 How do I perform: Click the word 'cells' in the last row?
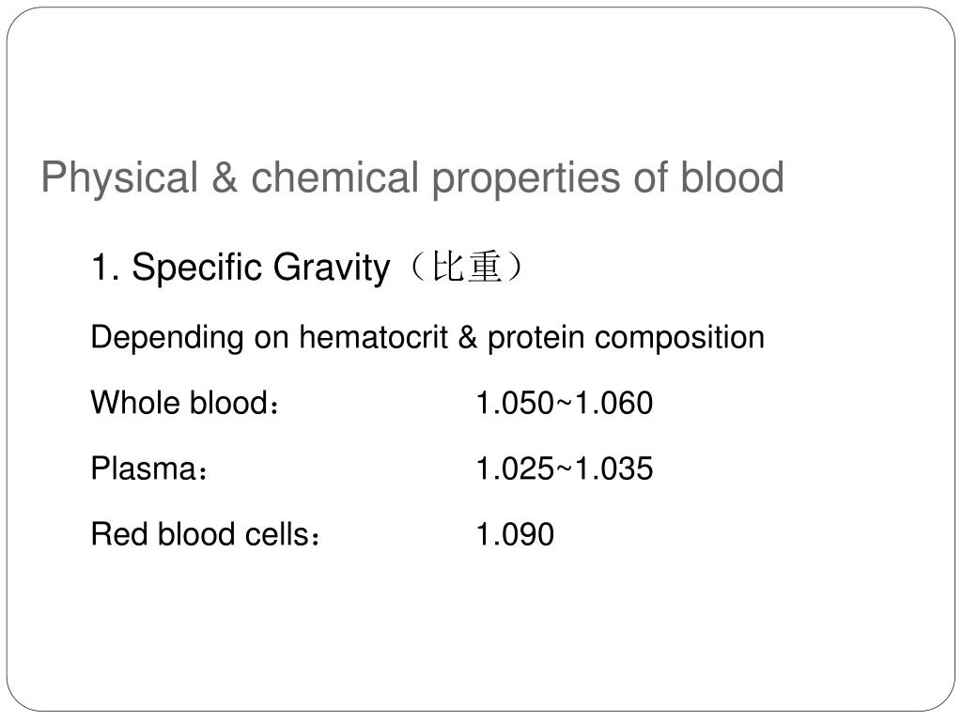[280, 534]
